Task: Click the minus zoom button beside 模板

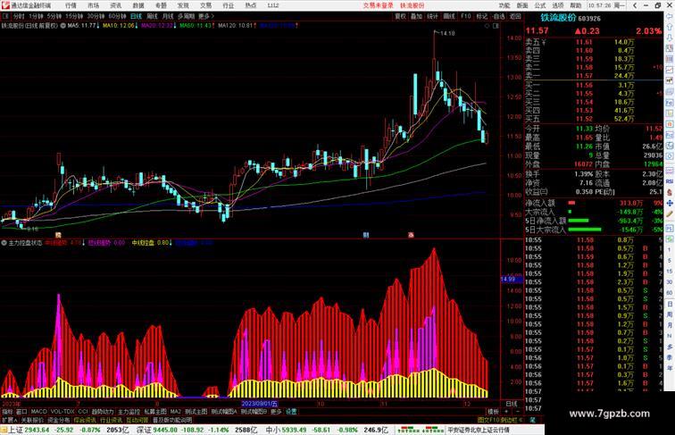Action: click(x=518, y=412)
